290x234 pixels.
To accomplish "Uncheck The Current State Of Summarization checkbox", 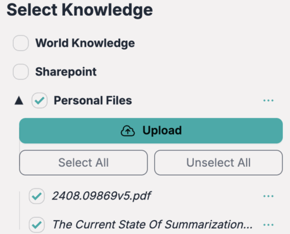I will pyautogui.click(x=37, y=225).
